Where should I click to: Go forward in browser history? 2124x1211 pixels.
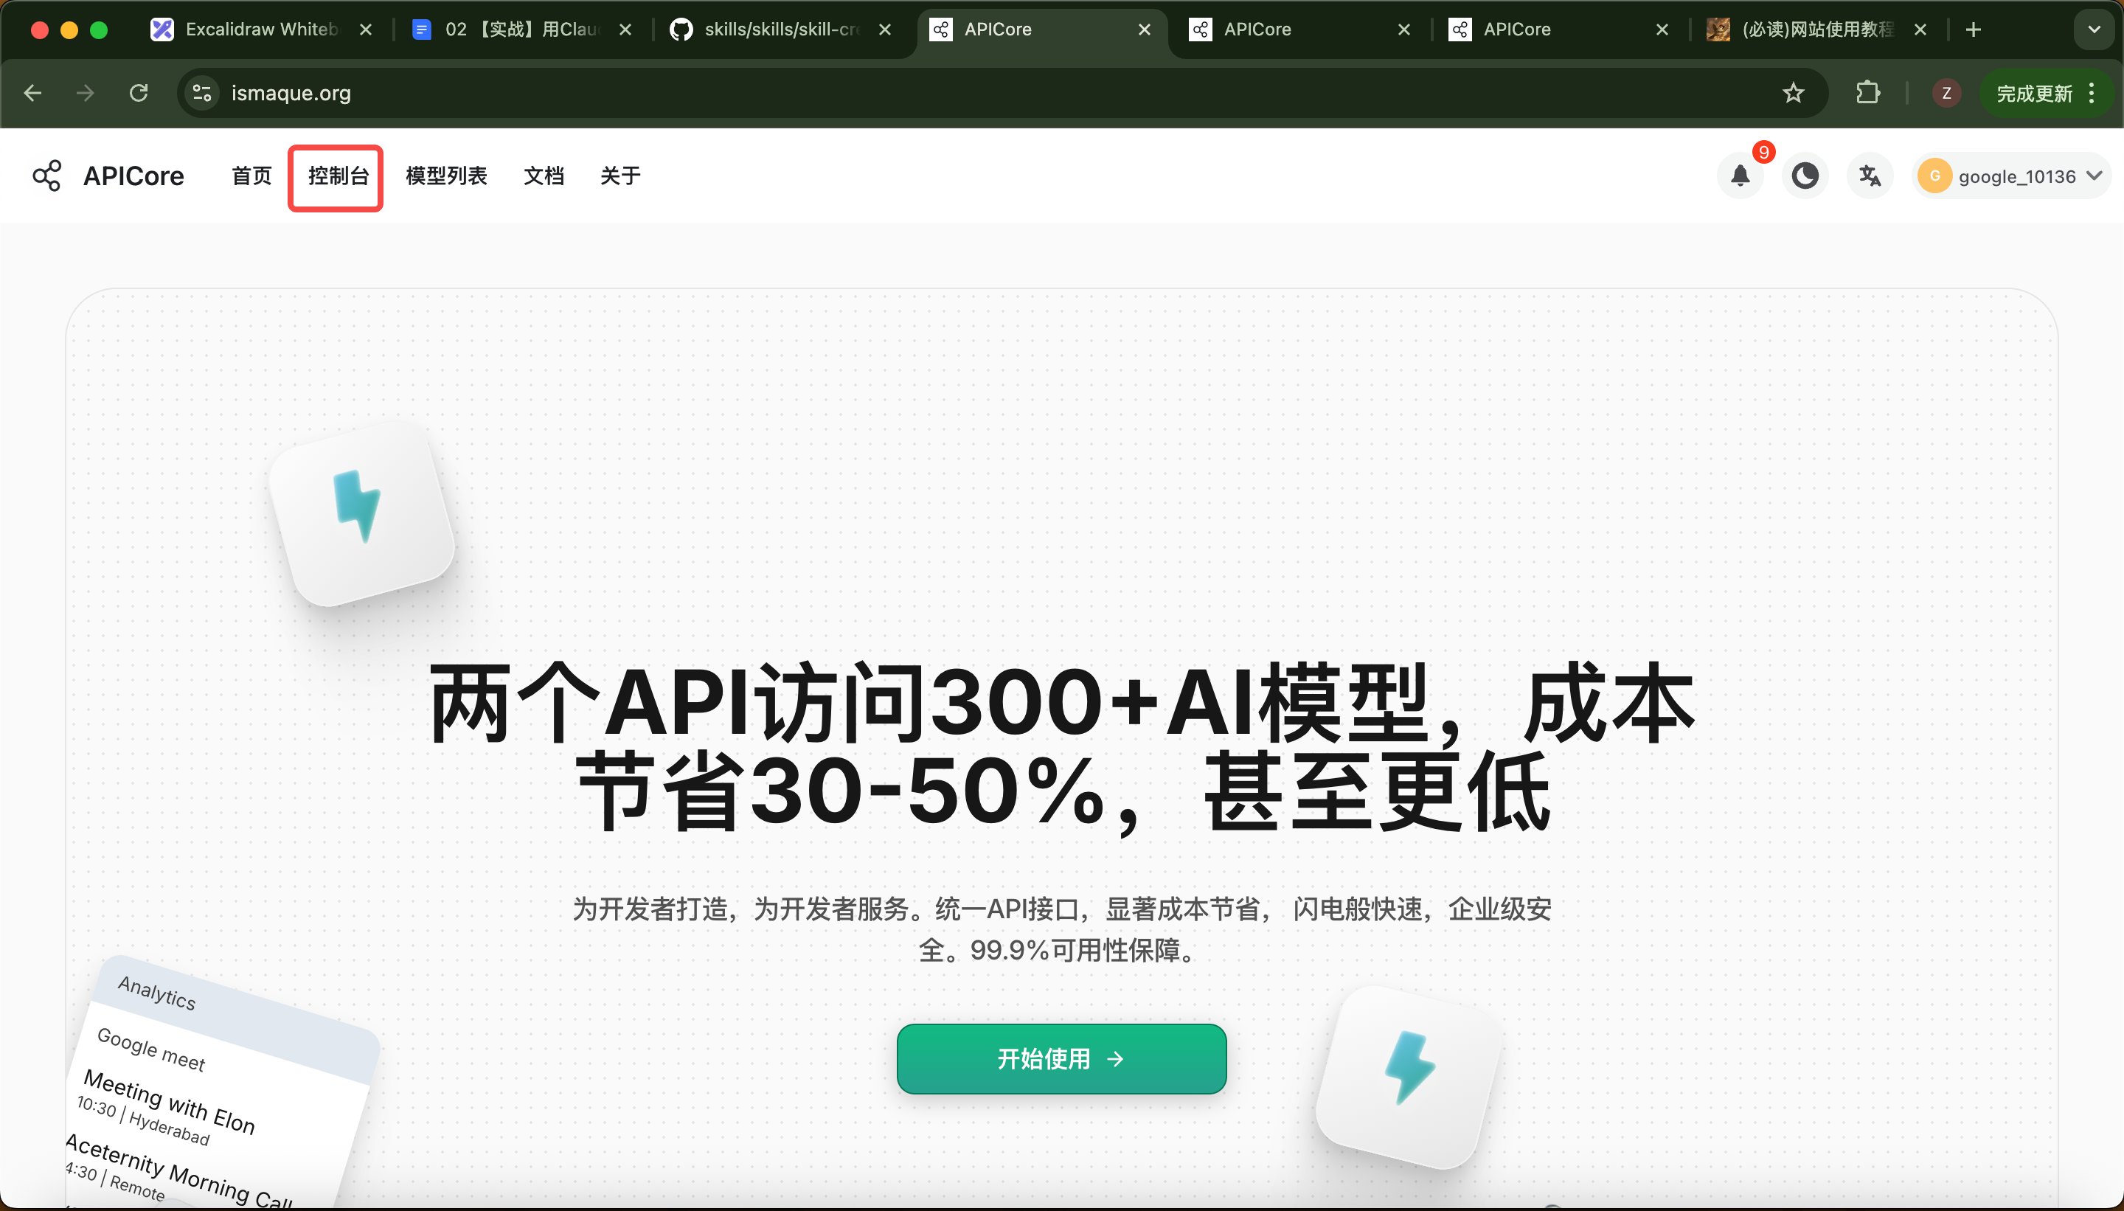tap(85, 92)
